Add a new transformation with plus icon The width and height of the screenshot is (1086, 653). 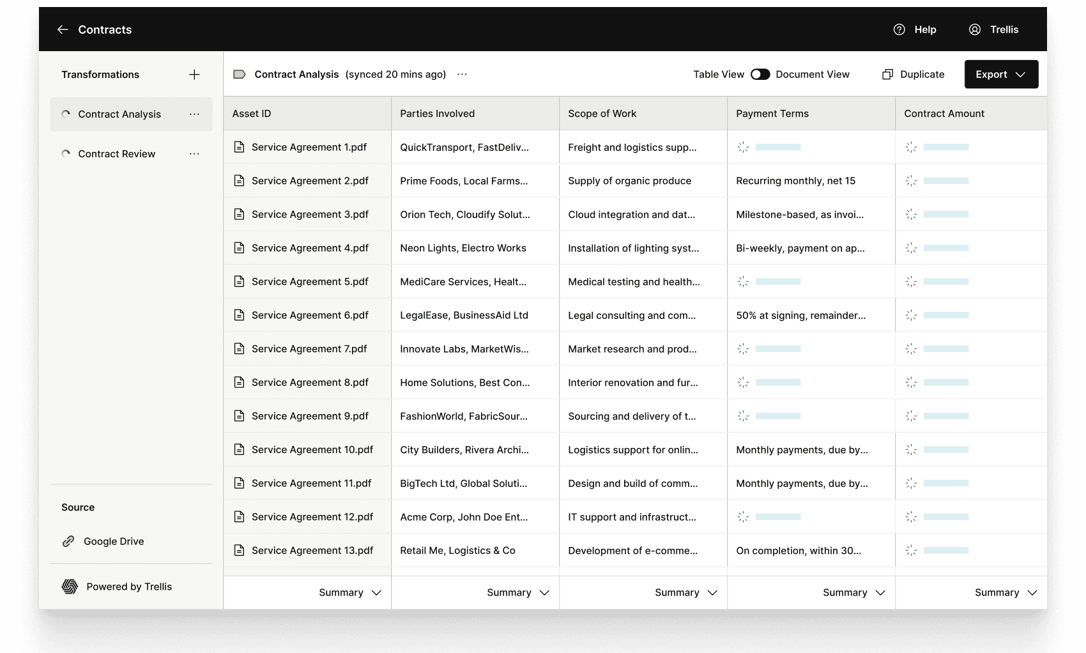point(194,75)
